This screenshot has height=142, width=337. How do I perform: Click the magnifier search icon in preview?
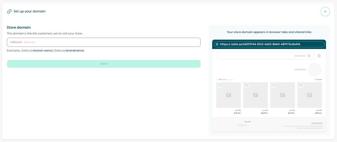pyautogui.click(x=309, y=56)
